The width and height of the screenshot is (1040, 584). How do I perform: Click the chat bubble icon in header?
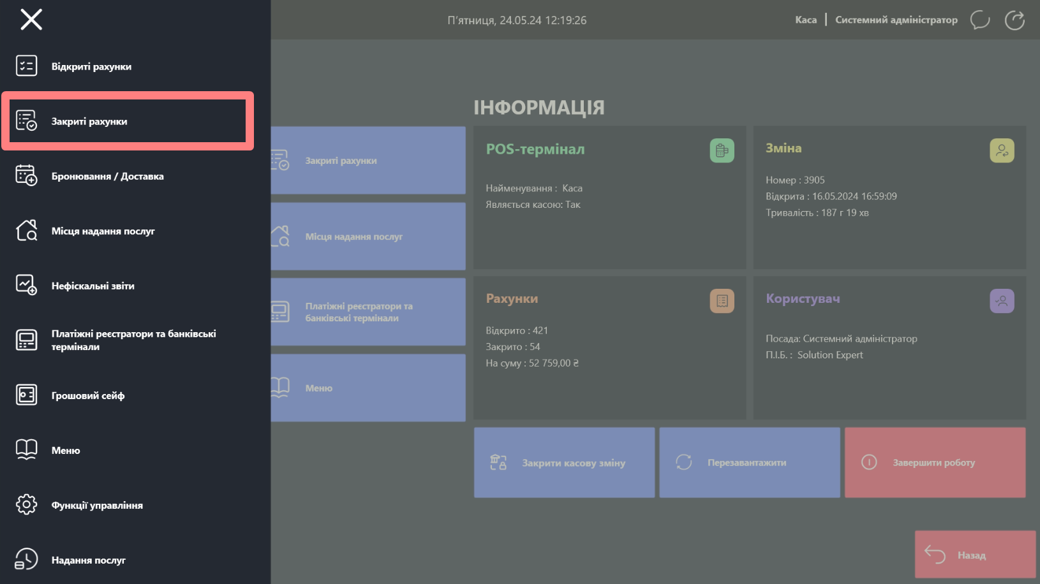(979, 20)
